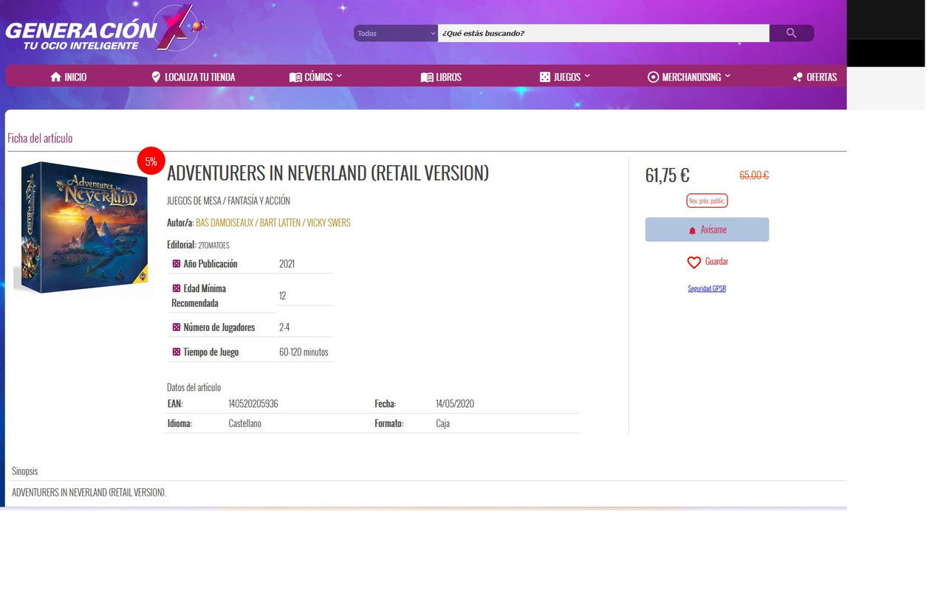Click the dice icon next to Año Publicación
This screenshot has width=935, height=590.
click(x=177, y=263)
